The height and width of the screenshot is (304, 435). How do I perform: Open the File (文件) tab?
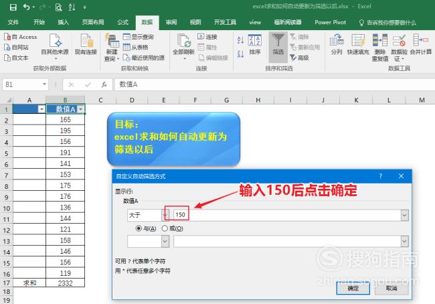pos(13,22)
